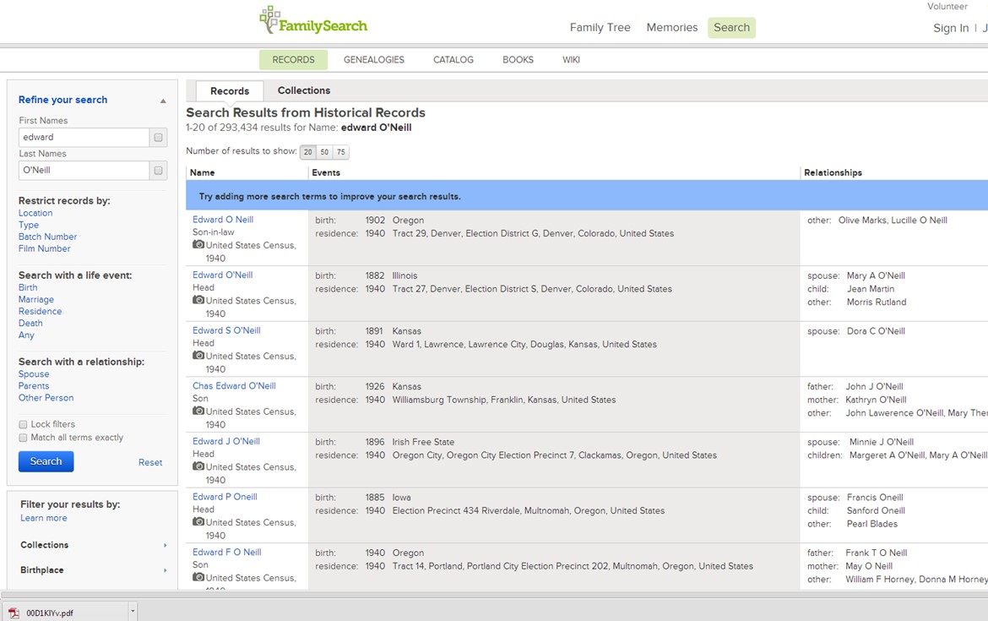
Task: Show 20 results per page
Action: (x=307, y=152)
